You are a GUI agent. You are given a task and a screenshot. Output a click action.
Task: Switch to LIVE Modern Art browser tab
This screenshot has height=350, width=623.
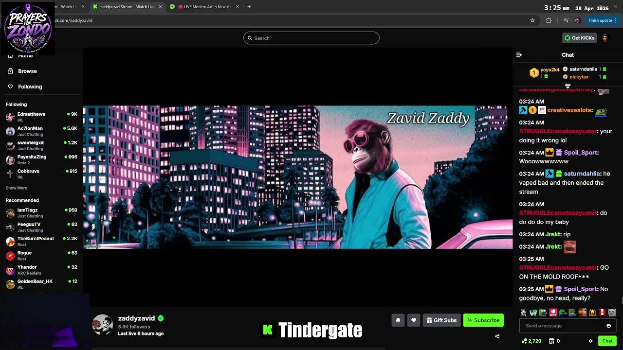(x=204, y=7)
